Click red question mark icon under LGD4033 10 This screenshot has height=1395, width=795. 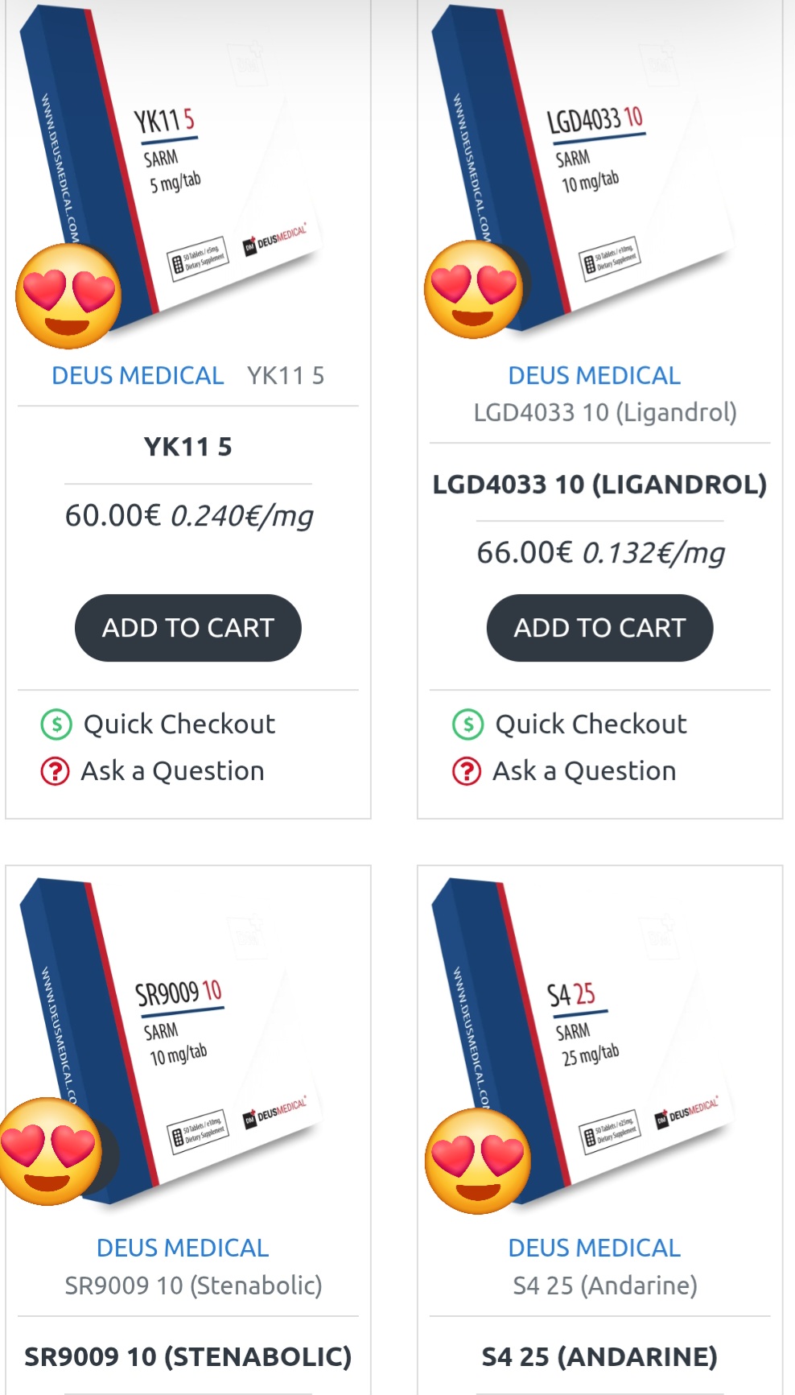[467, 771]
